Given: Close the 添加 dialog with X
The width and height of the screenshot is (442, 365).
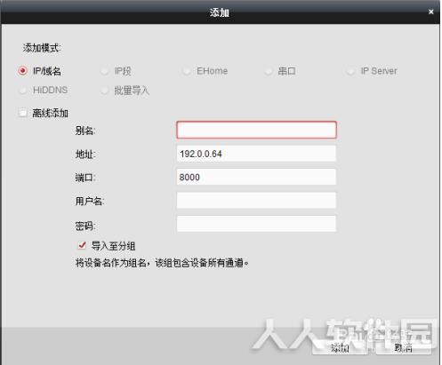Looking at the screenshot, I should tap(431, 12).
